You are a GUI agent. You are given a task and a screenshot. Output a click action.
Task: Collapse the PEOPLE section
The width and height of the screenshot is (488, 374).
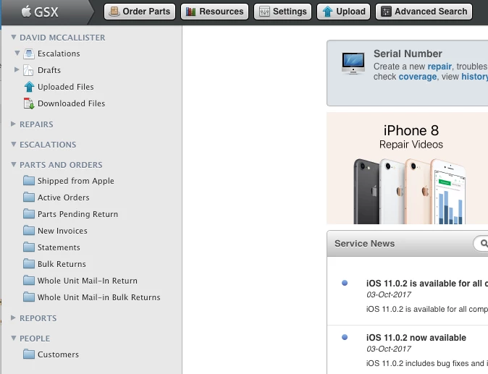[13, 338]
